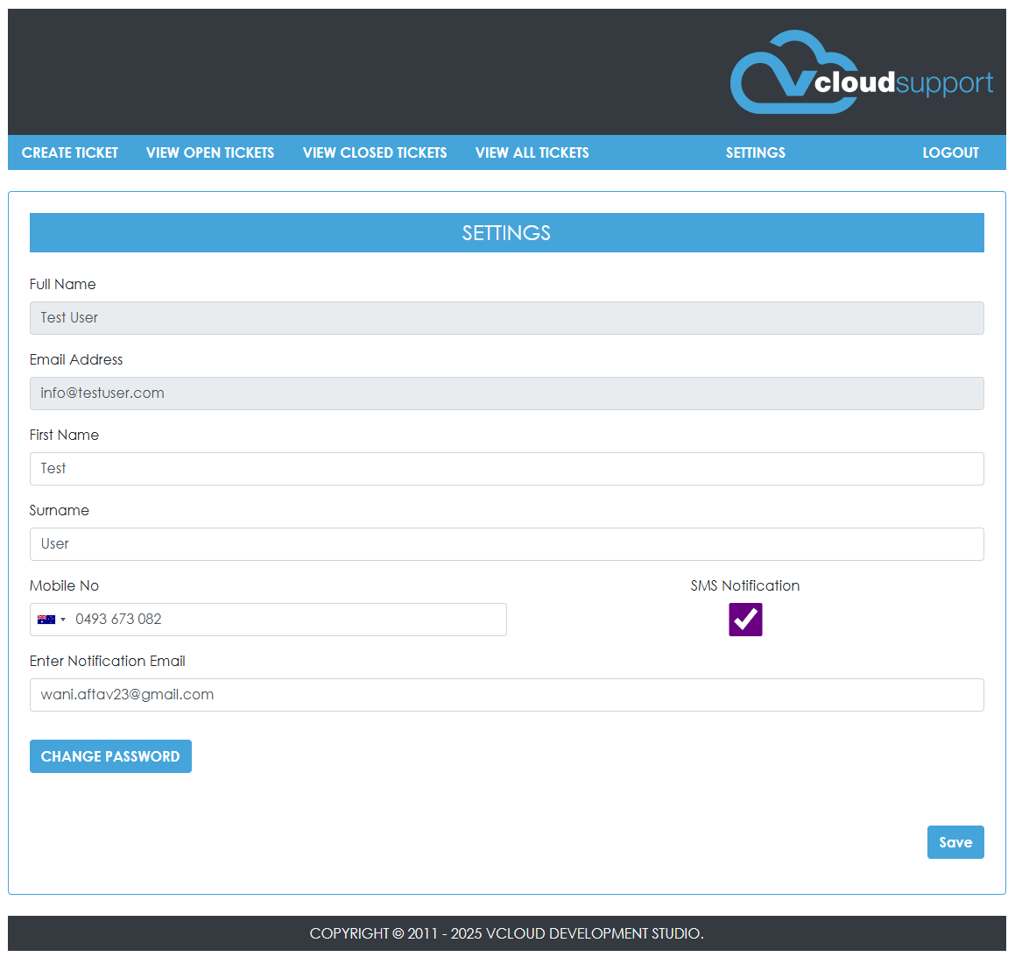Viewport: 1015px width, 964px height.
Task: Click the Australian flag icon
Action: [x=46, y=620]
